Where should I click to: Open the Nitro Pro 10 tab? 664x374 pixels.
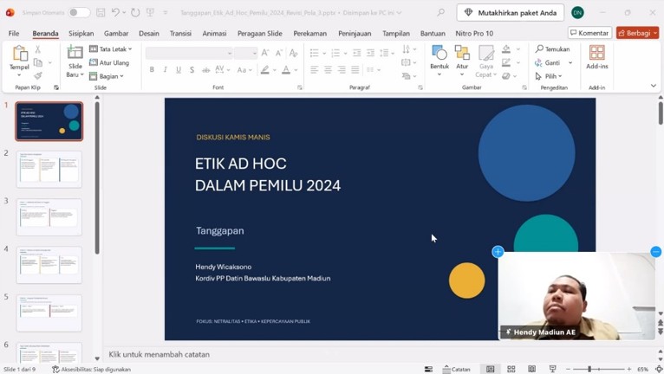click(474, 33)
